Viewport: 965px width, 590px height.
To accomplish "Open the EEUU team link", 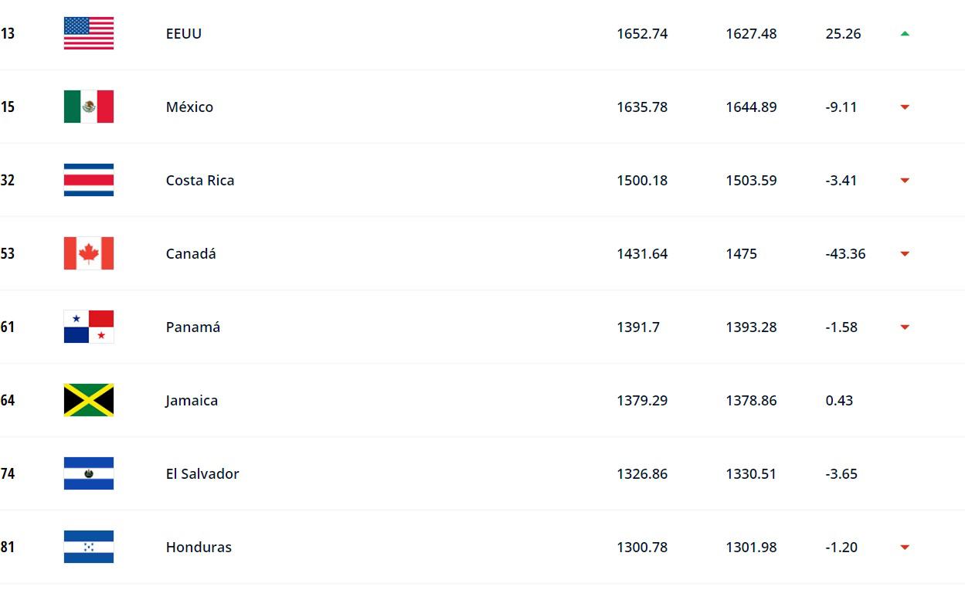I will tap(184, 34).
